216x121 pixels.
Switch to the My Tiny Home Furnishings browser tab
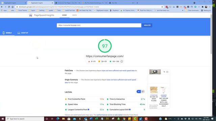94,3
